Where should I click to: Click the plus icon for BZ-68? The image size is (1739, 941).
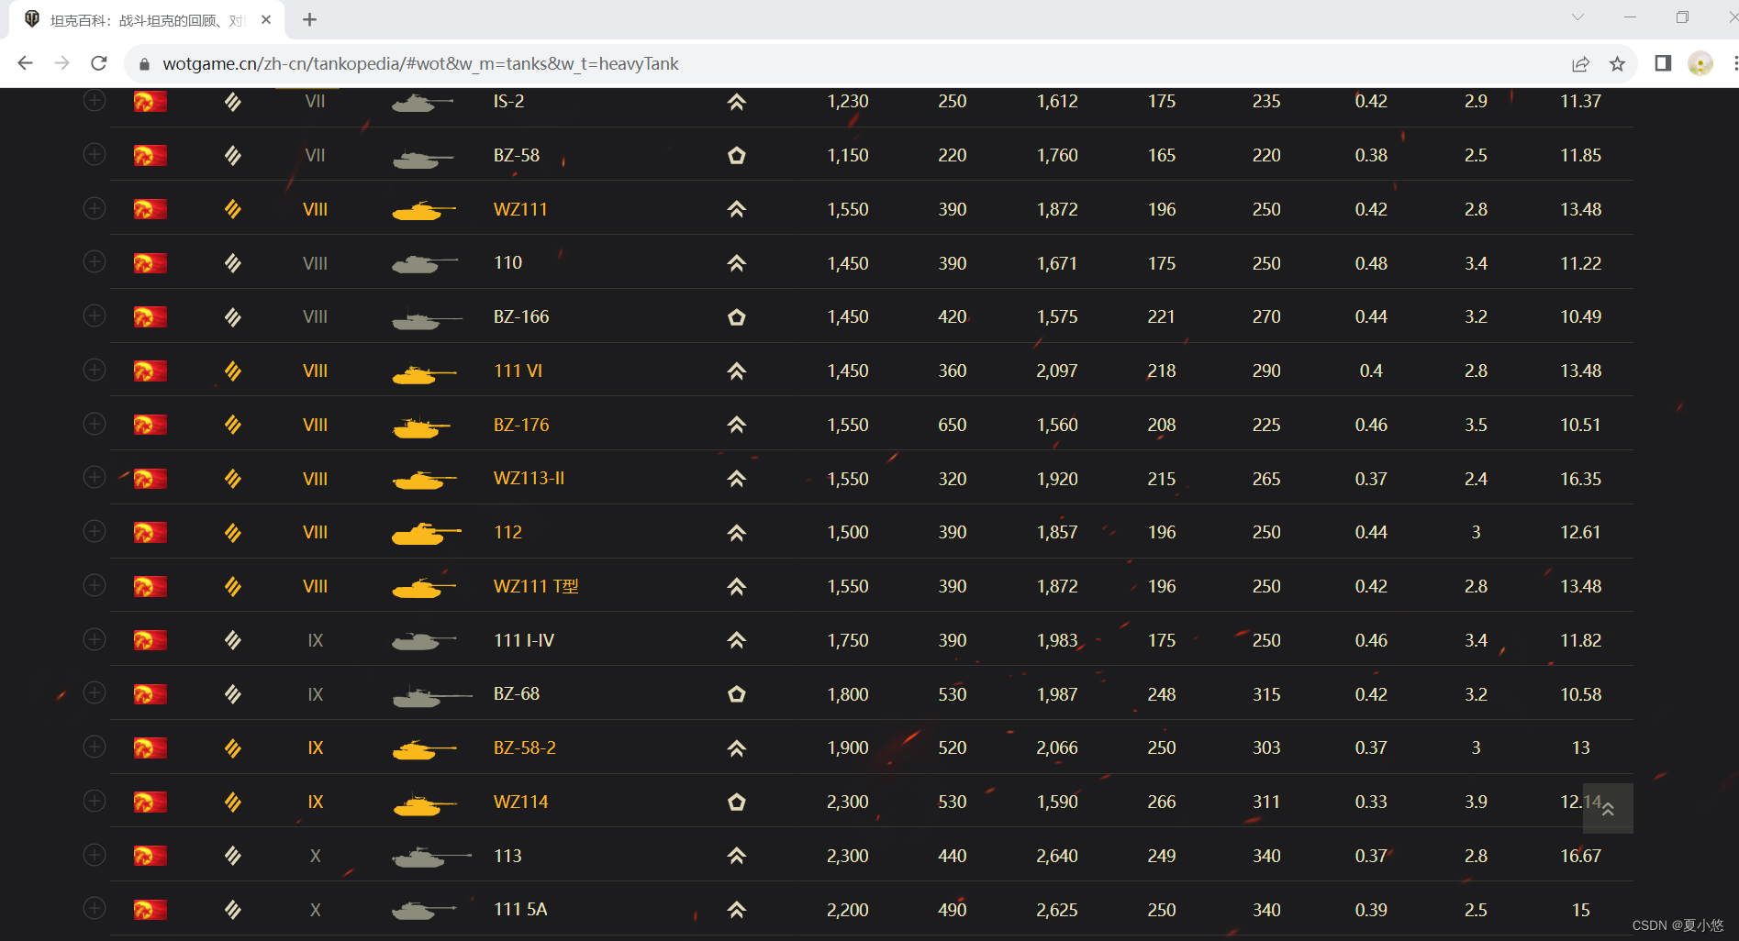click(x=95, y=693)
